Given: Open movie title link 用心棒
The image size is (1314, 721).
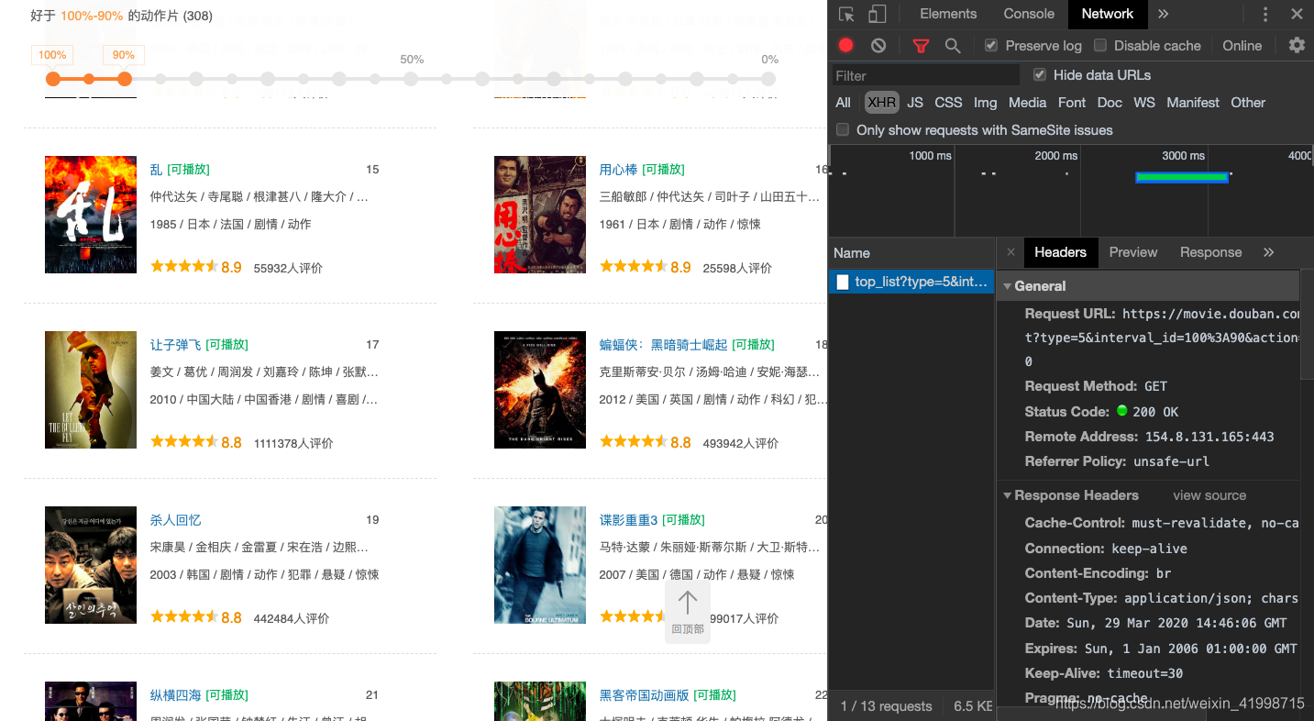Looking at the screenshot, I should click(x=618, y=170).
